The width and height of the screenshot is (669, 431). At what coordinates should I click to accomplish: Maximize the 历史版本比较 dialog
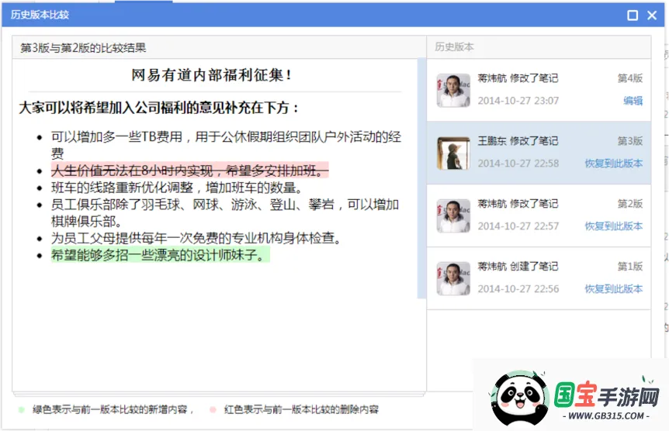point(633,16)
